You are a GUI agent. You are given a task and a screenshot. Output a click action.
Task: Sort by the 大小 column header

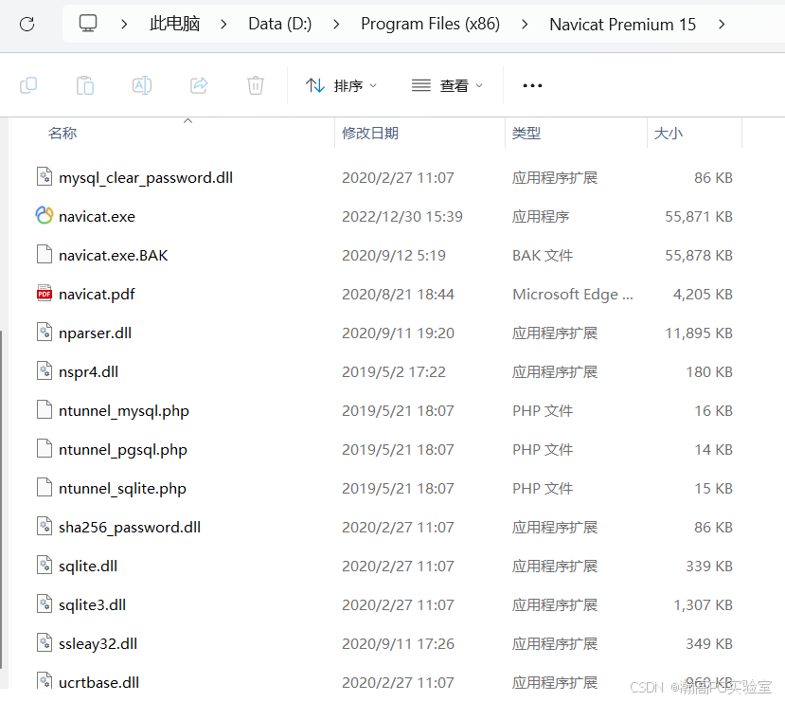pyautogui.click(x=669, y=134)
